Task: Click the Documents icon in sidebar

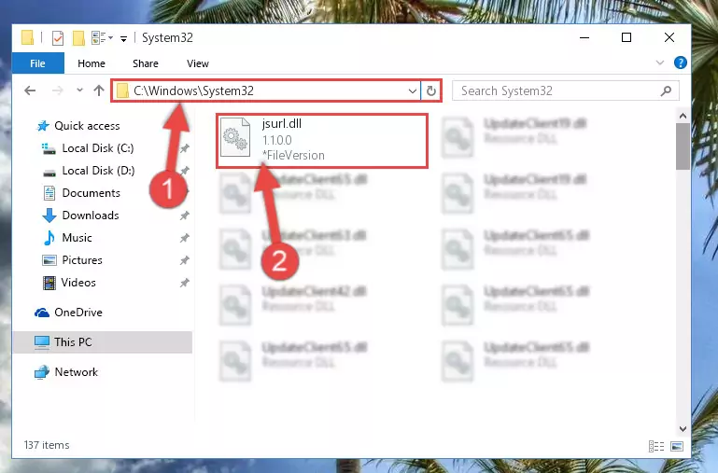Action: point(49,193)
